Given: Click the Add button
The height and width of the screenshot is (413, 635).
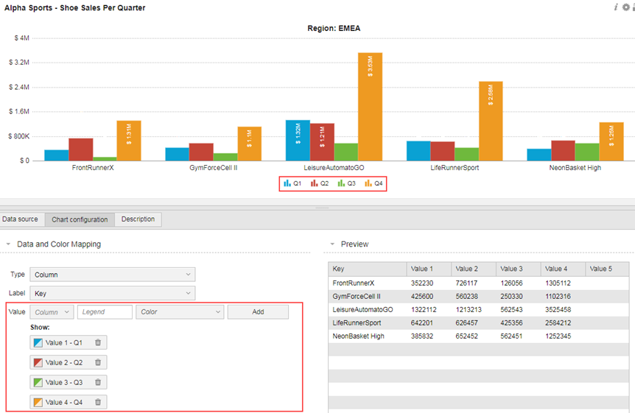Looking at the screenshot, I should point(258,312).
